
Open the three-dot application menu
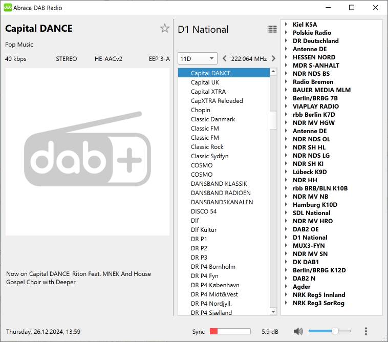tap(365, 331)
